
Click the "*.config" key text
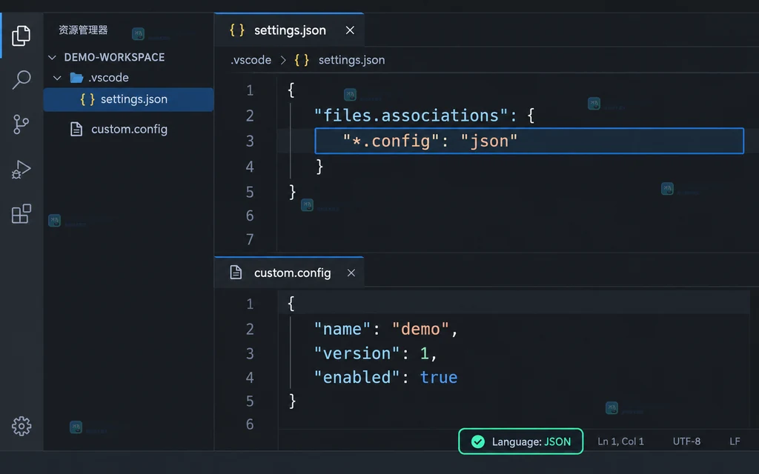tap(391, 141)
